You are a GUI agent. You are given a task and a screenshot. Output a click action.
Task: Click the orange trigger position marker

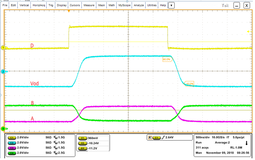69,11
